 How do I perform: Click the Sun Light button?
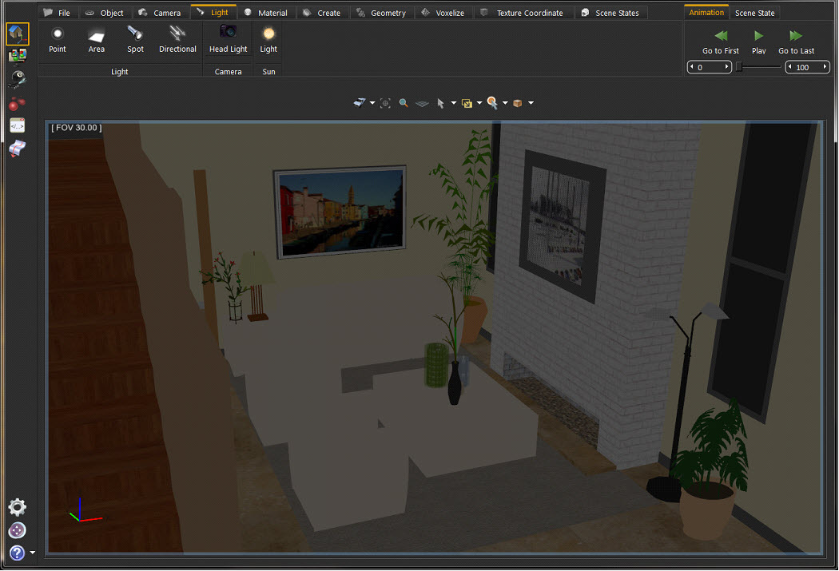(x=268, y=40)
